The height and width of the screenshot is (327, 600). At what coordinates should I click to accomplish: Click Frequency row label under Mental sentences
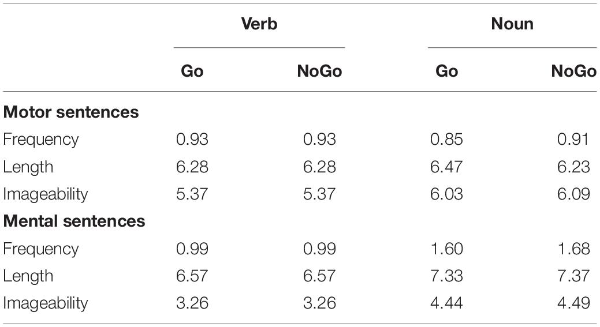(x=40, y=249)
